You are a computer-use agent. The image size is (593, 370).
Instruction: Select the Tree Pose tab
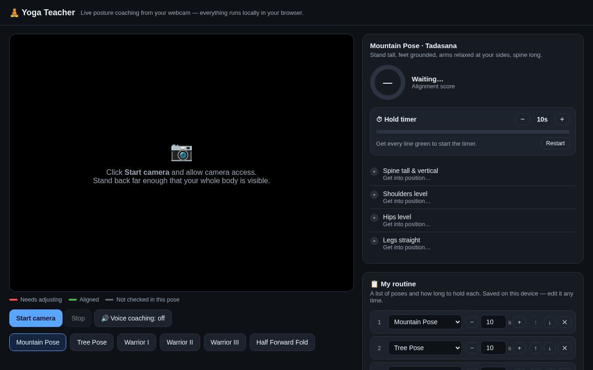pyautogui.click(x=92, y=342)
